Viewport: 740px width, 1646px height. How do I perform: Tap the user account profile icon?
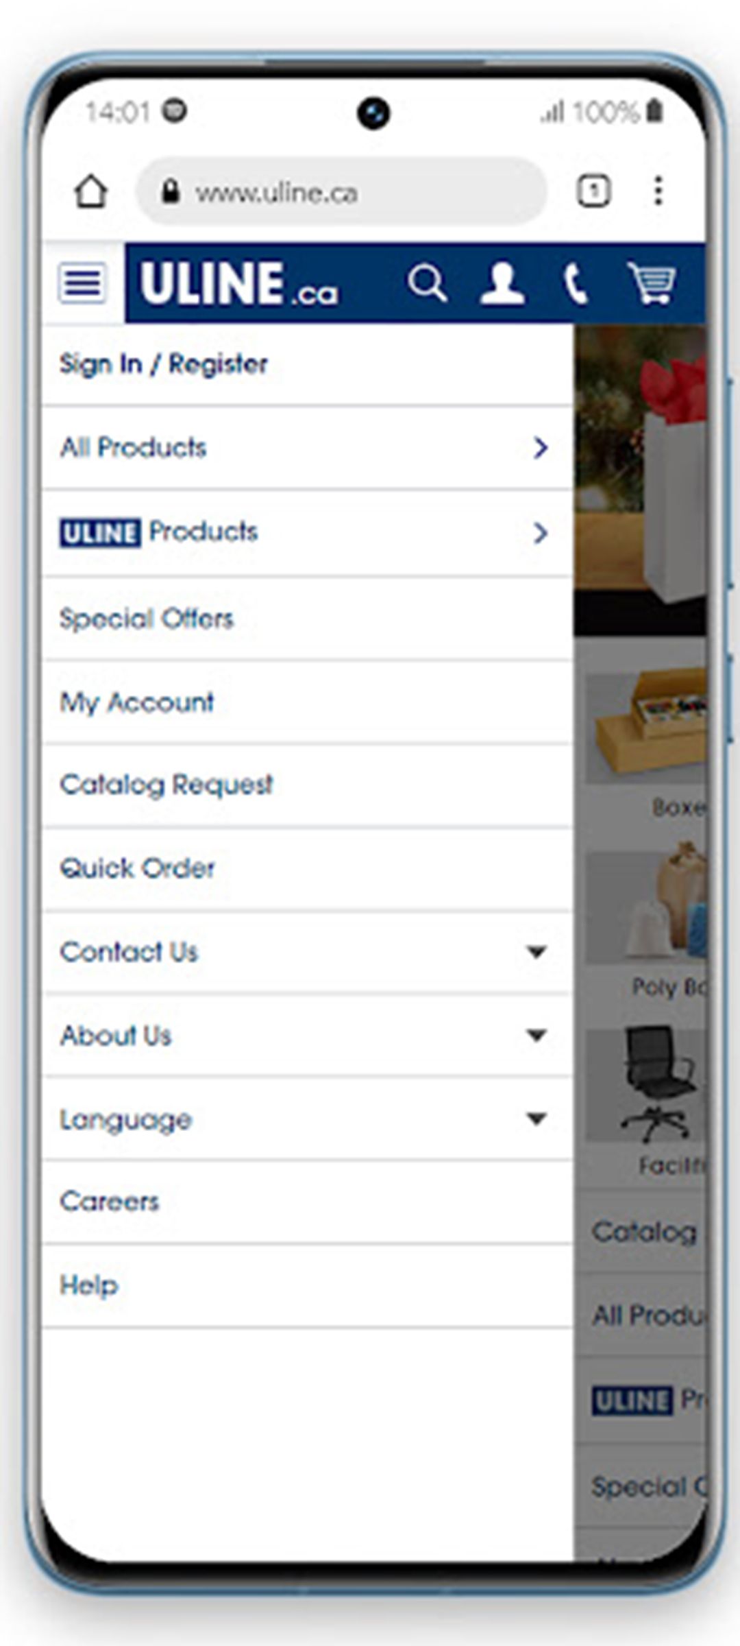pyautogui.click(x=502, y=283)
